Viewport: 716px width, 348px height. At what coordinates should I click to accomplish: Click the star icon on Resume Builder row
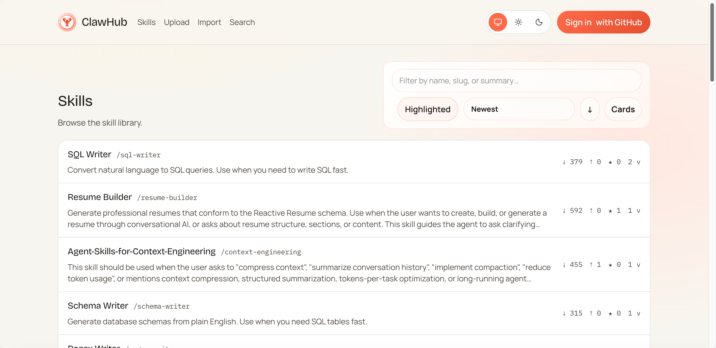tap(610, 211)
